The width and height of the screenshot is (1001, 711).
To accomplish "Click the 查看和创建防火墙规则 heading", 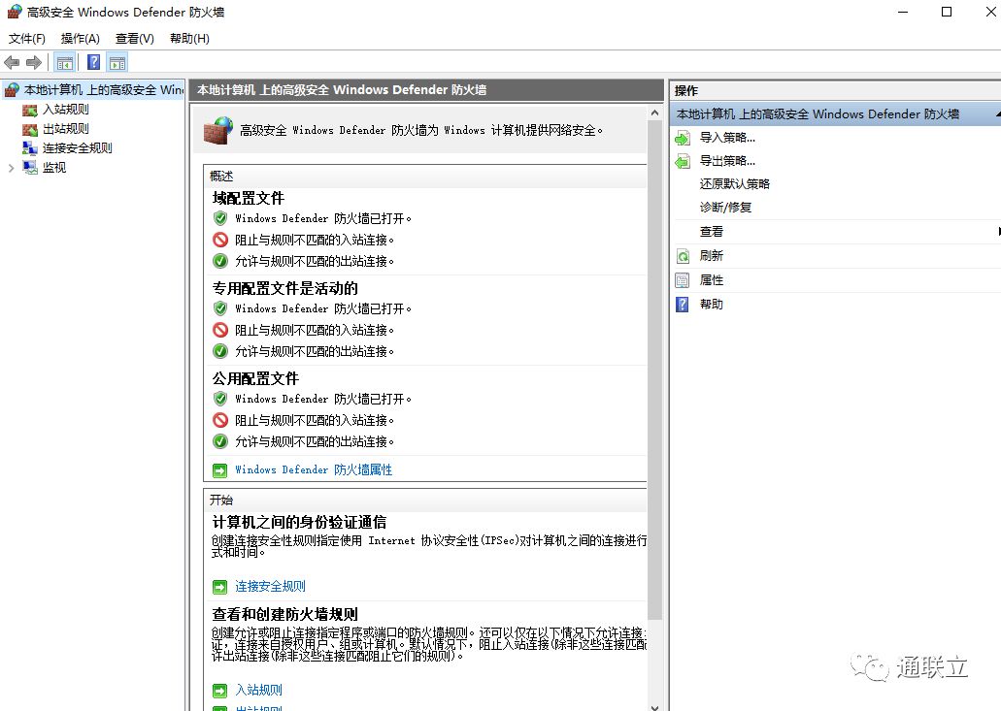I will tap(284, 614).
